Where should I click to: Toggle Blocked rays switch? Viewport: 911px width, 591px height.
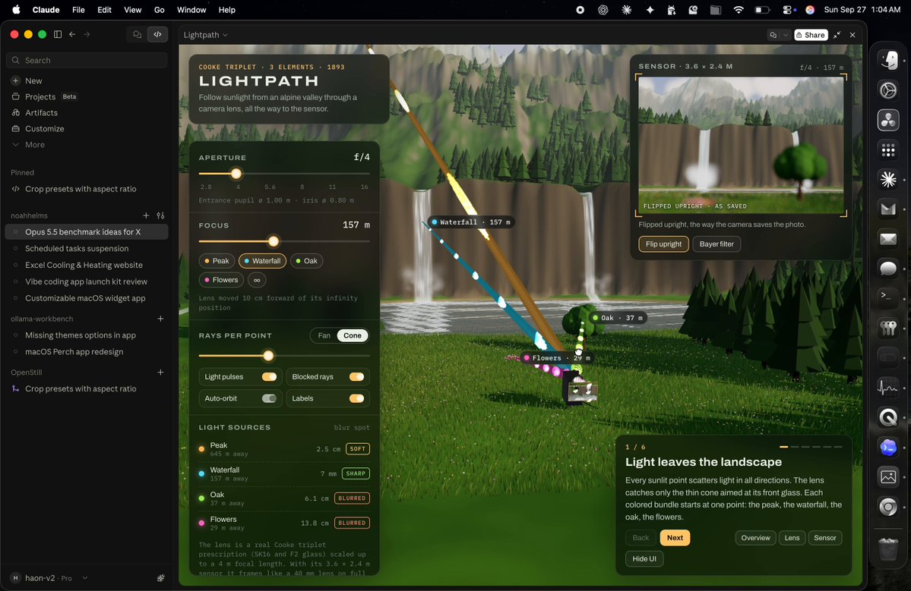(x=356, y=377)
